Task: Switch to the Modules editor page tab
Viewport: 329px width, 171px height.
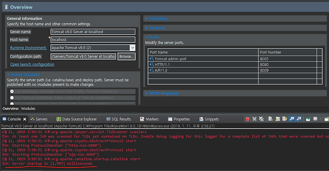Action: point(28,109)
